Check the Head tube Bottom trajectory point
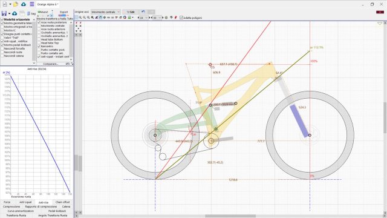Image resolution: width=387 pixels, height=218 pixels. coord(39,39)
